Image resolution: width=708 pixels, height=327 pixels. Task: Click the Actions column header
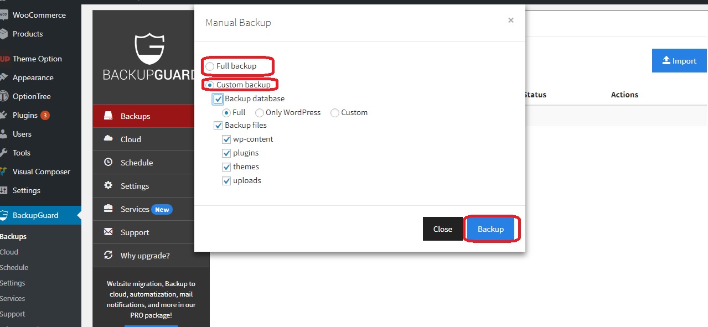[x=624, y=95]
